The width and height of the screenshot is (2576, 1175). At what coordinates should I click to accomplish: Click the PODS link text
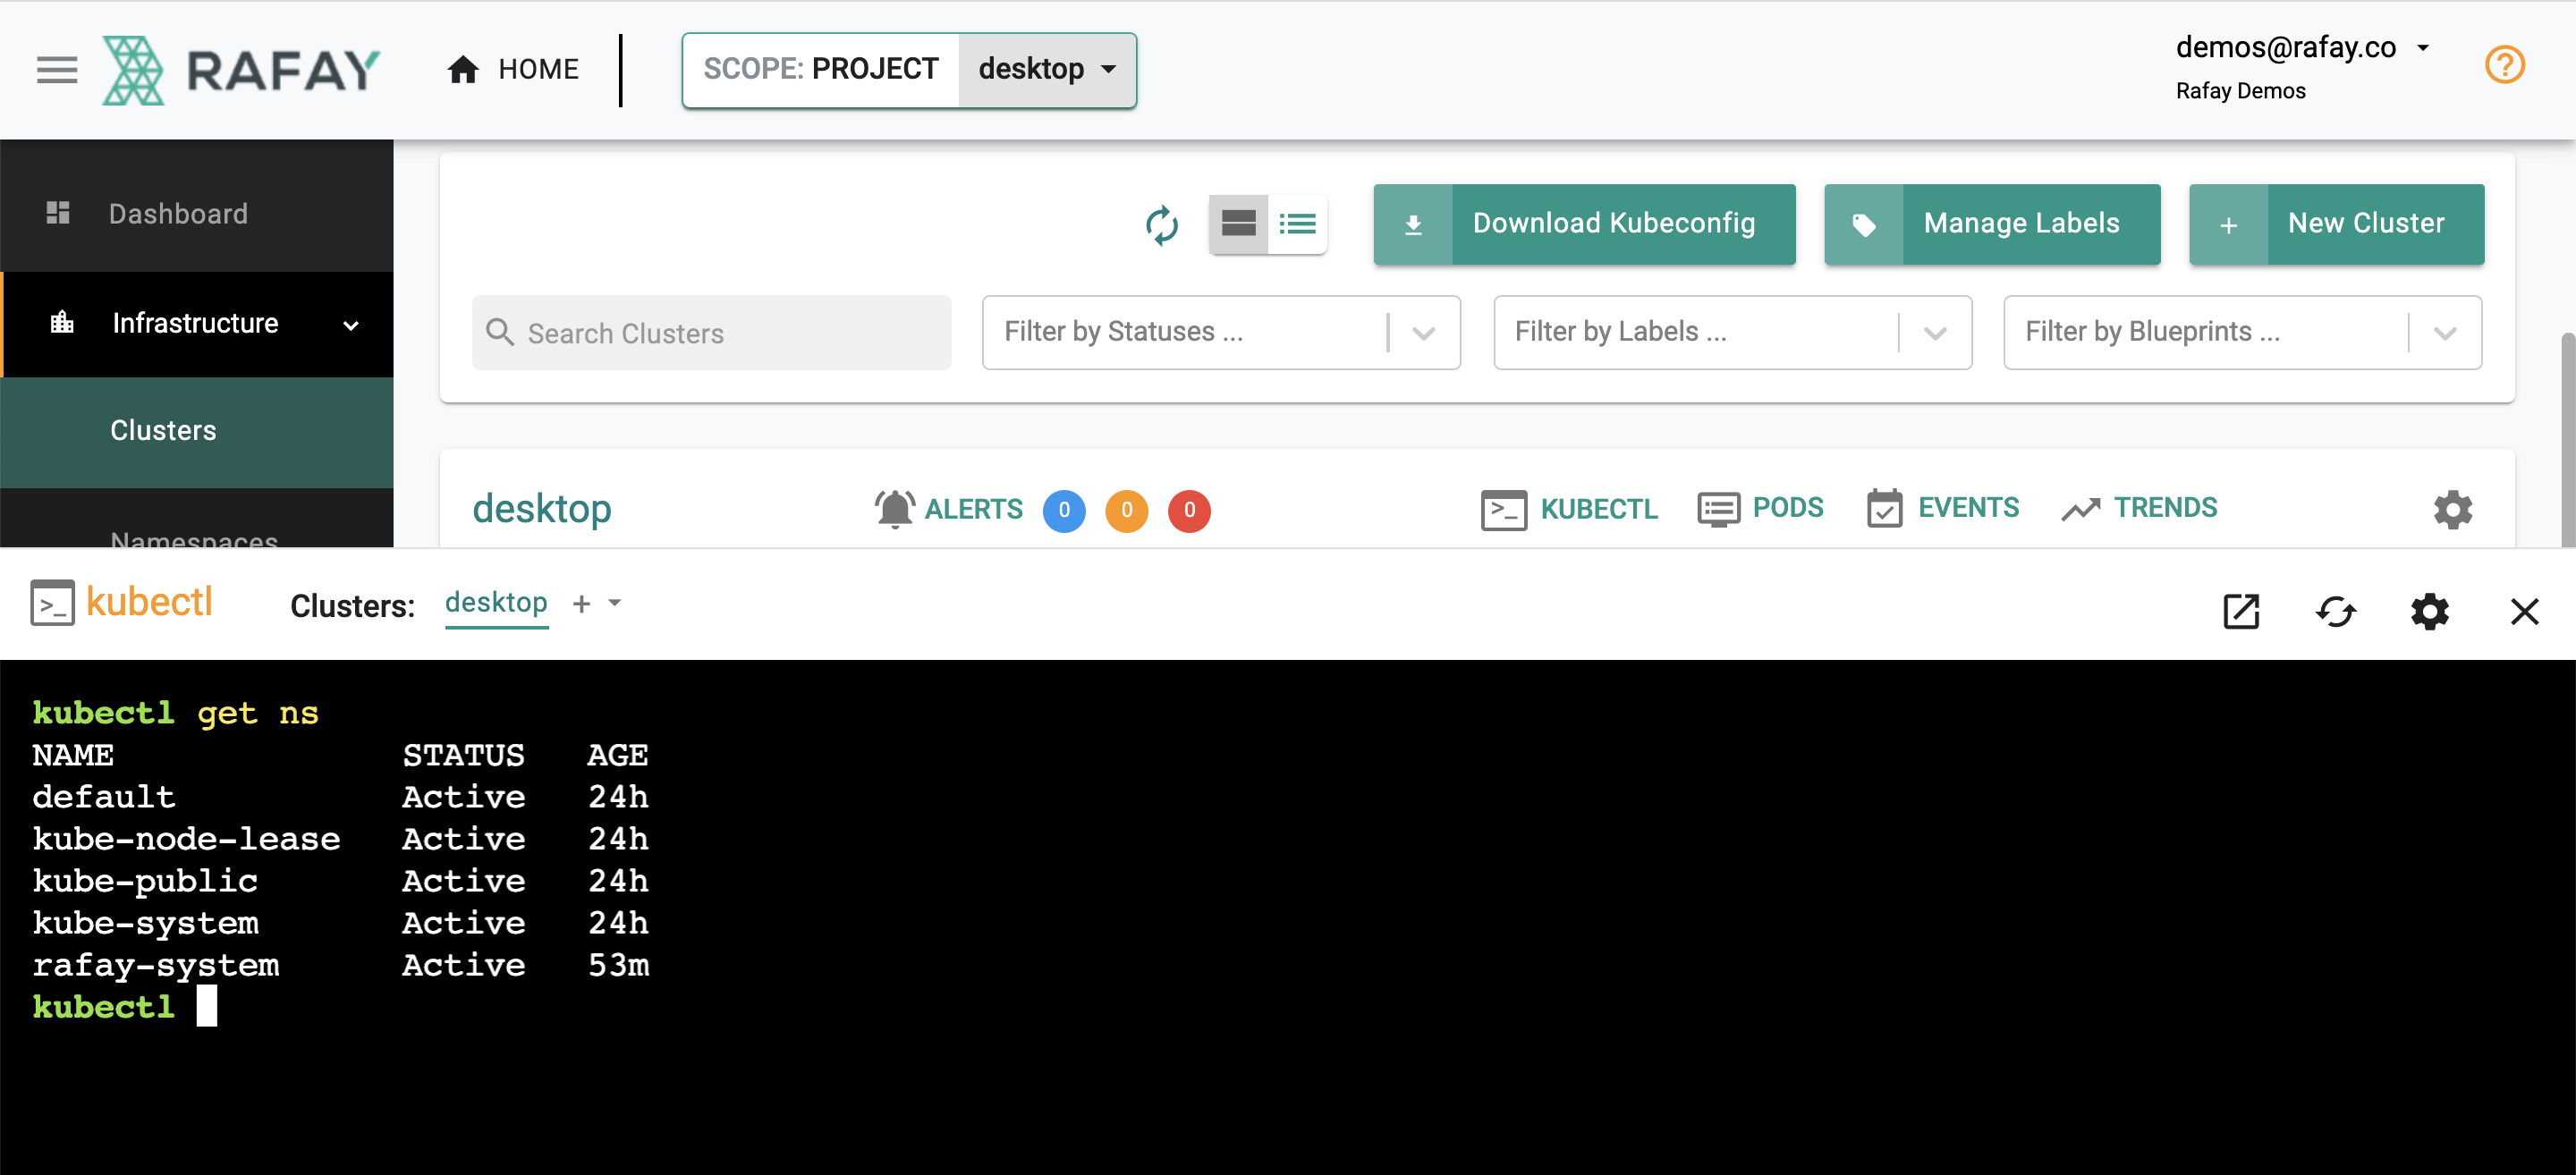pos(1788,508)
